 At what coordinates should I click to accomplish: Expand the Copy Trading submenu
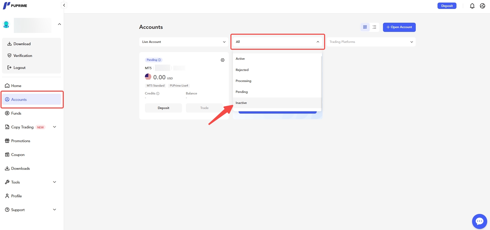click(x=54, y=127)
